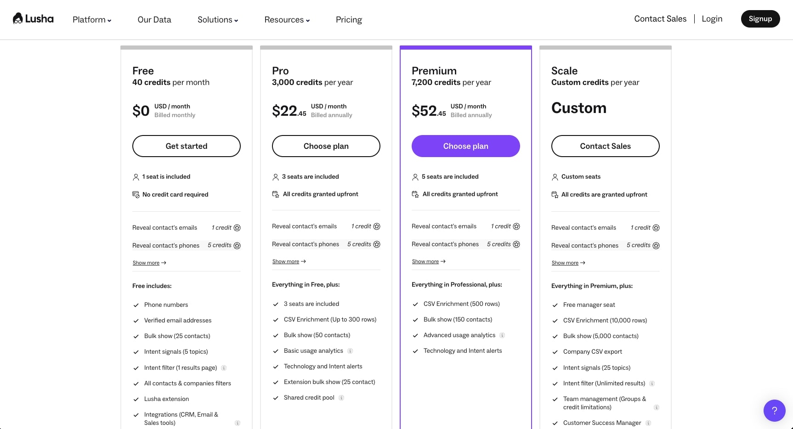Expand the Platform dropdown menu

tap(92, 20)
